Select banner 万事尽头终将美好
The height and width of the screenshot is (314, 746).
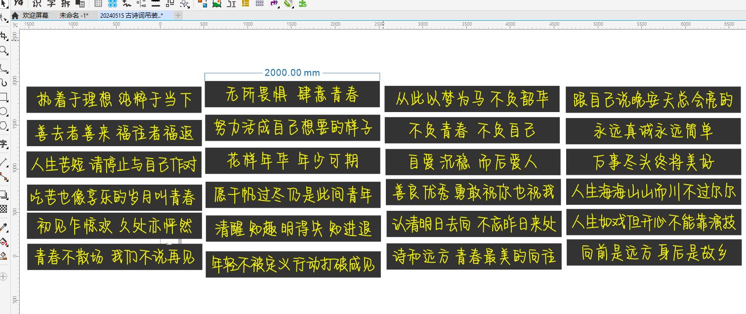coord(654,162)
